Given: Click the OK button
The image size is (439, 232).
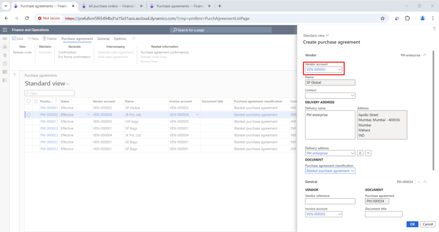Looking at the screenshot, I should coord(412,224).
